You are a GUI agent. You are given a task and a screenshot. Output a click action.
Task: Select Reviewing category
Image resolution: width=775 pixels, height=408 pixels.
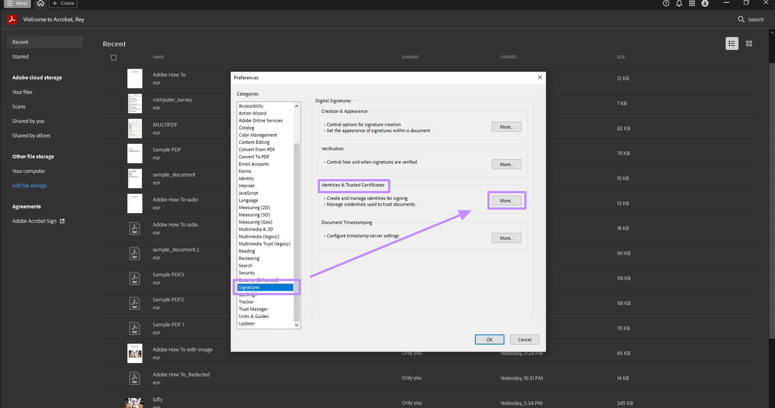[x=249, y=258]
